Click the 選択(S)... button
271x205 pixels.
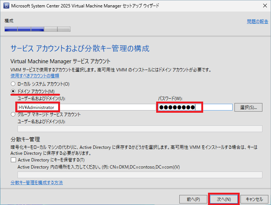coord(248,107)
